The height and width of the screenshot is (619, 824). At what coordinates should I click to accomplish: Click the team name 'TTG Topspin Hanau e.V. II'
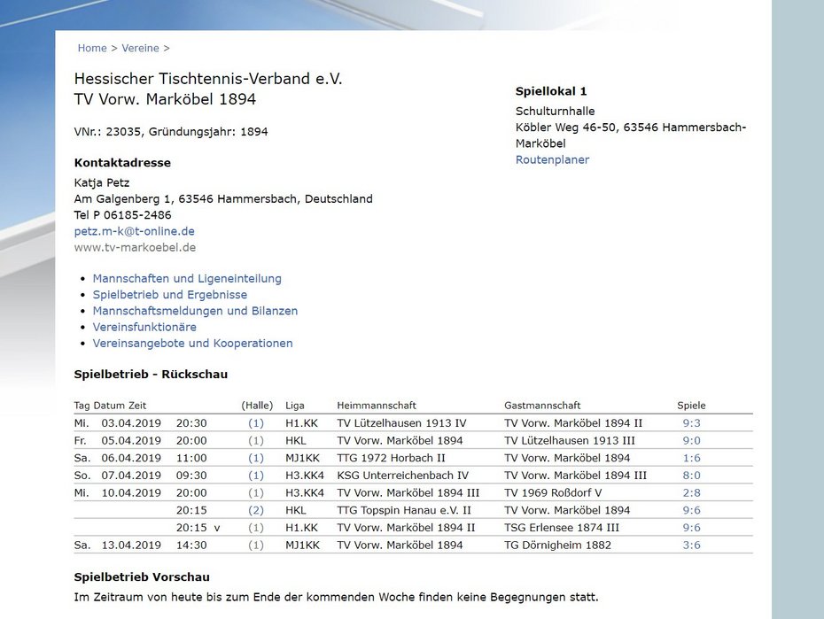click(x=404, y=510)
